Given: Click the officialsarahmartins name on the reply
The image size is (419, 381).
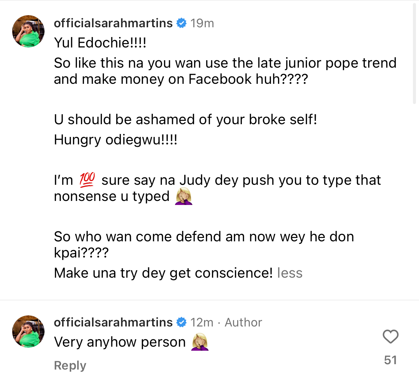Looking at the screenshot, I should tap(113, 322).
